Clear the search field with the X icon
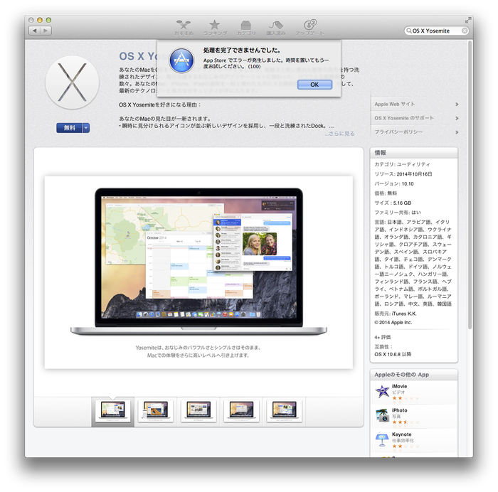Screen dimensions: 498x492 pyautogui.click(x=465, y=31)
